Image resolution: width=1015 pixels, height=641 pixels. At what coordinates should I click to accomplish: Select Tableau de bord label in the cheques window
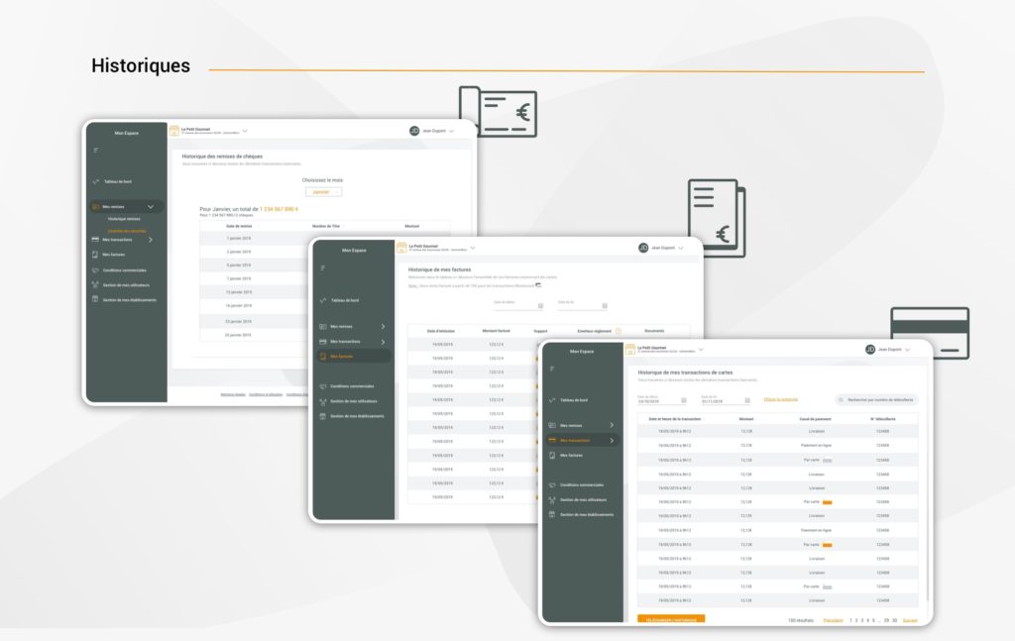tap(118, 181)
